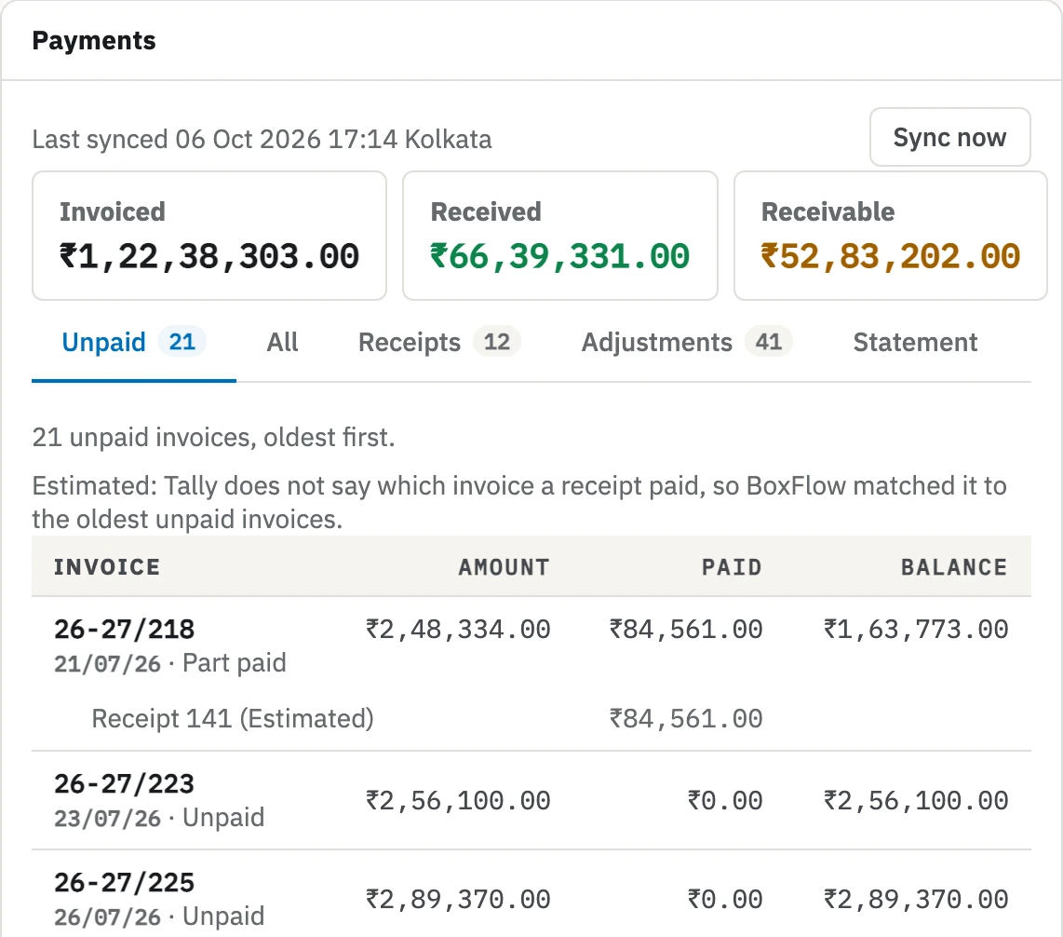Open invoice 26-27/223

[125, 784]
